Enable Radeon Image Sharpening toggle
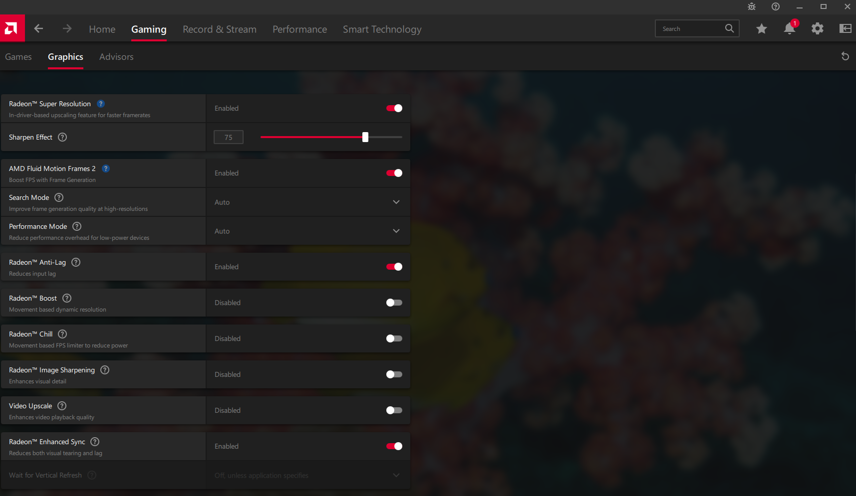Screen dimensions: 856x496 point(394,374)
